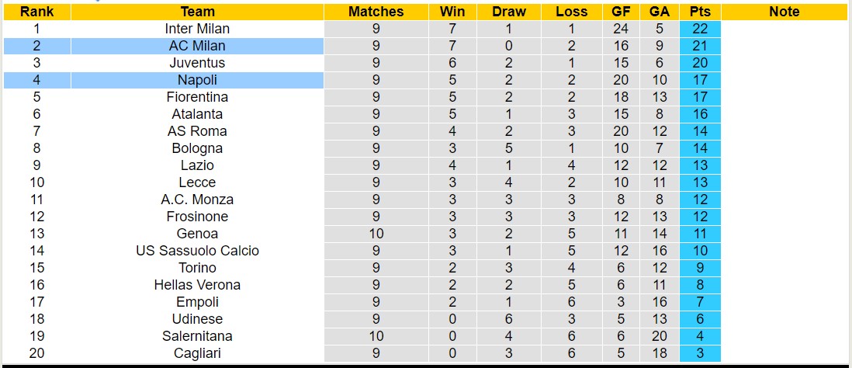Click the Draw column header
The image size is (852, 368).
[x=508, y=12]
